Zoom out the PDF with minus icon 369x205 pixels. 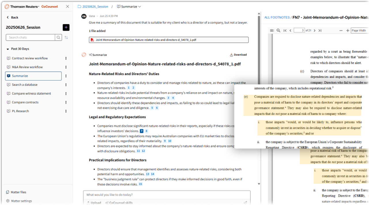(341, 30)
